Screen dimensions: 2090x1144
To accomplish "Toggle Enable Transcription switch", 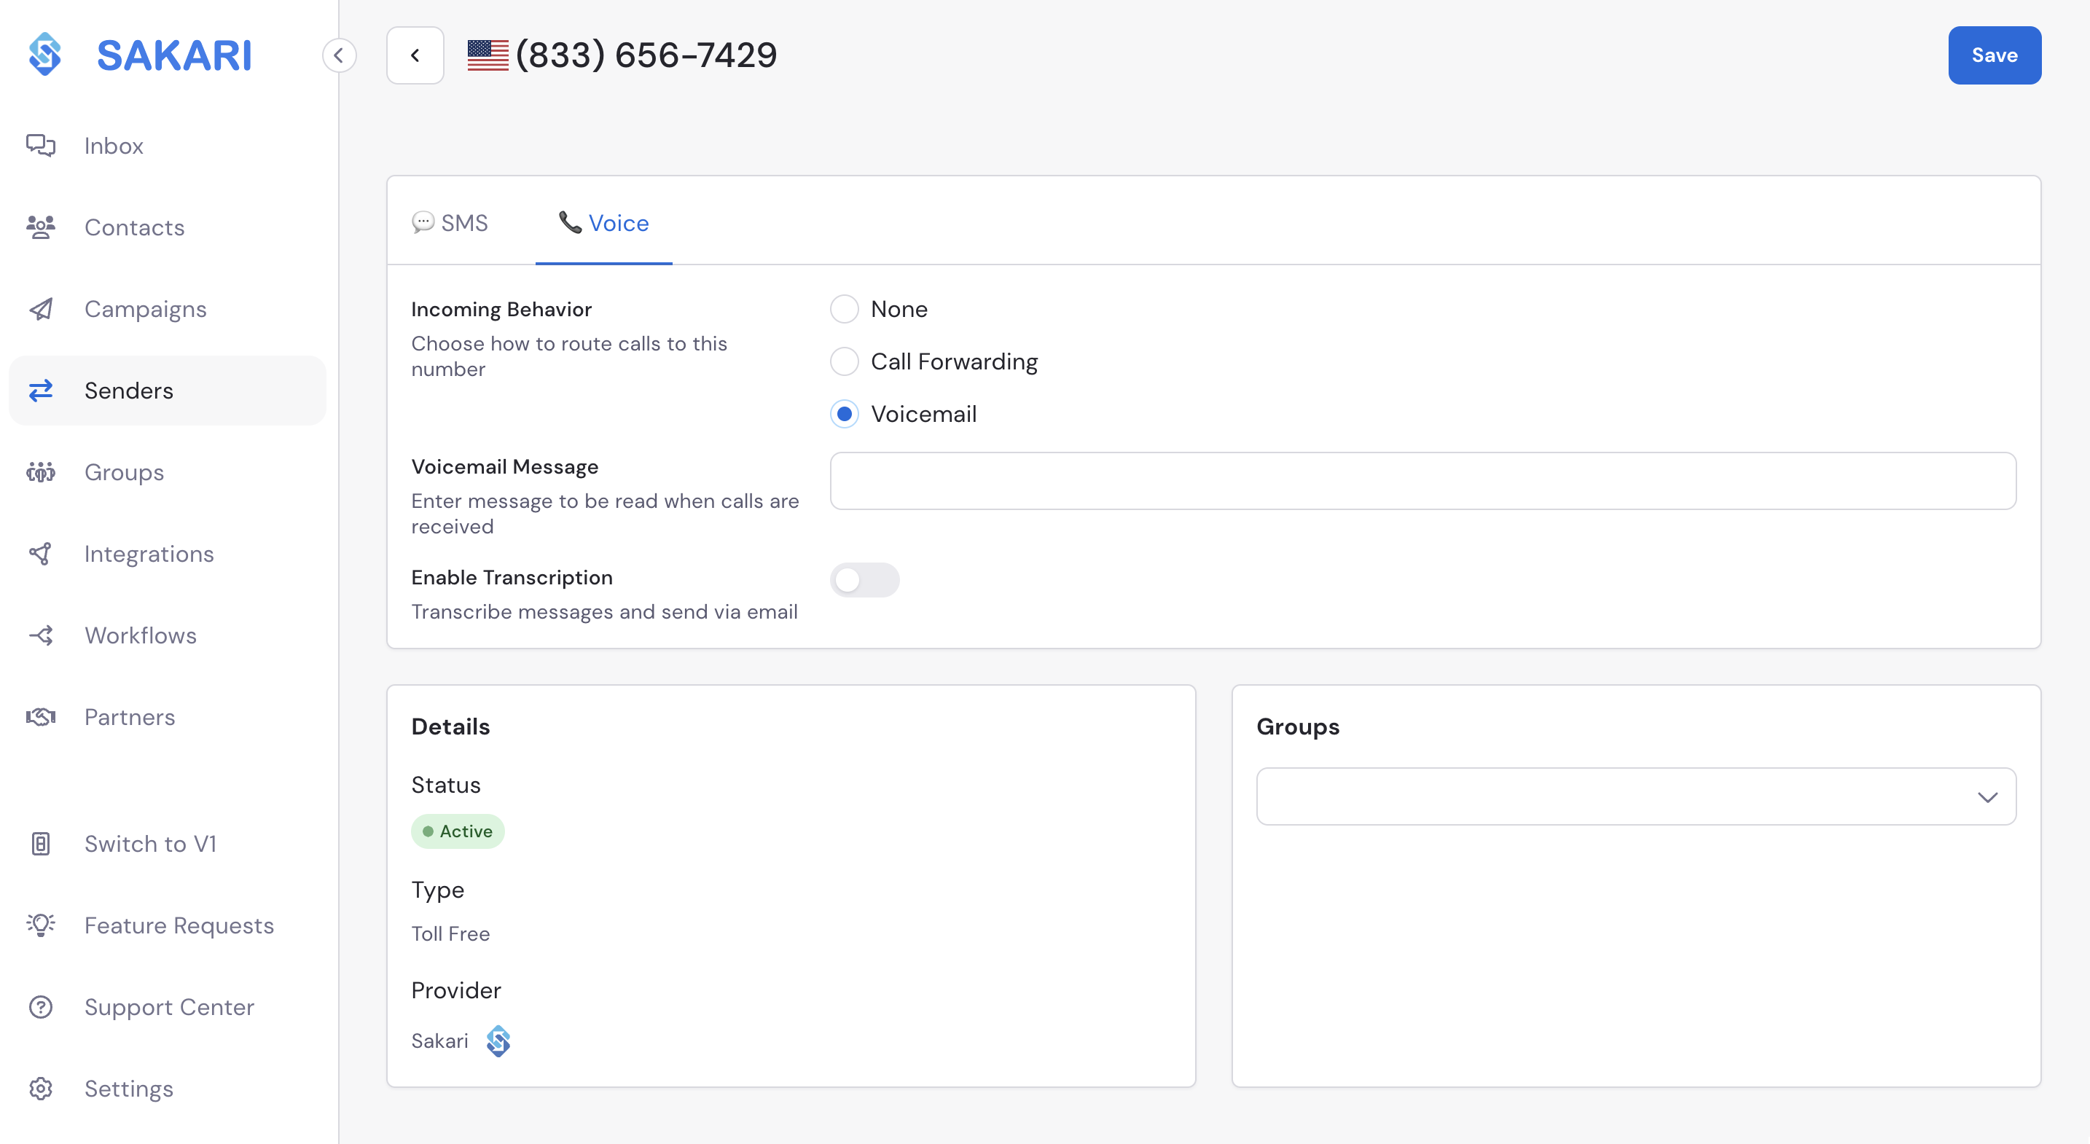I will [x=865, y=580].
